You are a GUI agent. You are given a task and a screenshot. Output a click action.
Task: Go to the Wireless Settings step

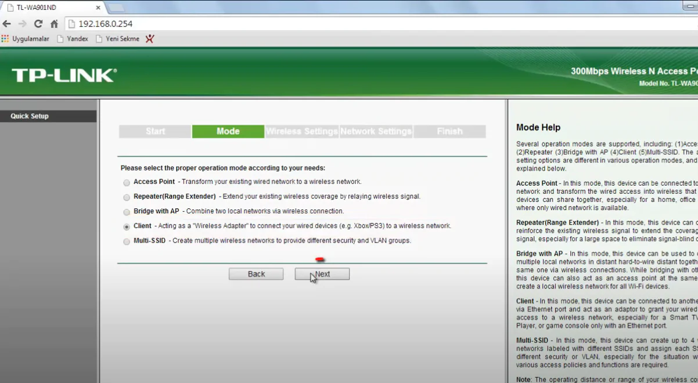(302, 131)
